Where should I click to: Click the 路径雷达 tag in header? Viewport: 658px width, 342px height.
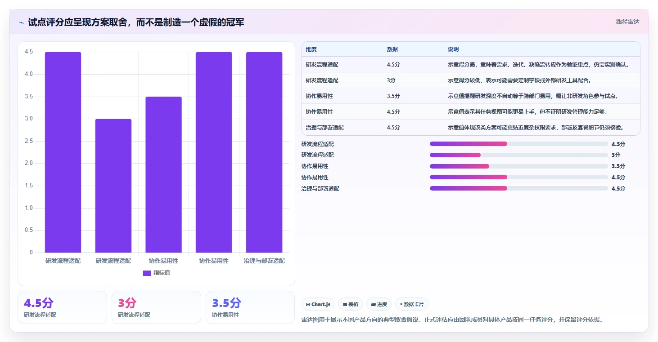[x=627, y=22]
